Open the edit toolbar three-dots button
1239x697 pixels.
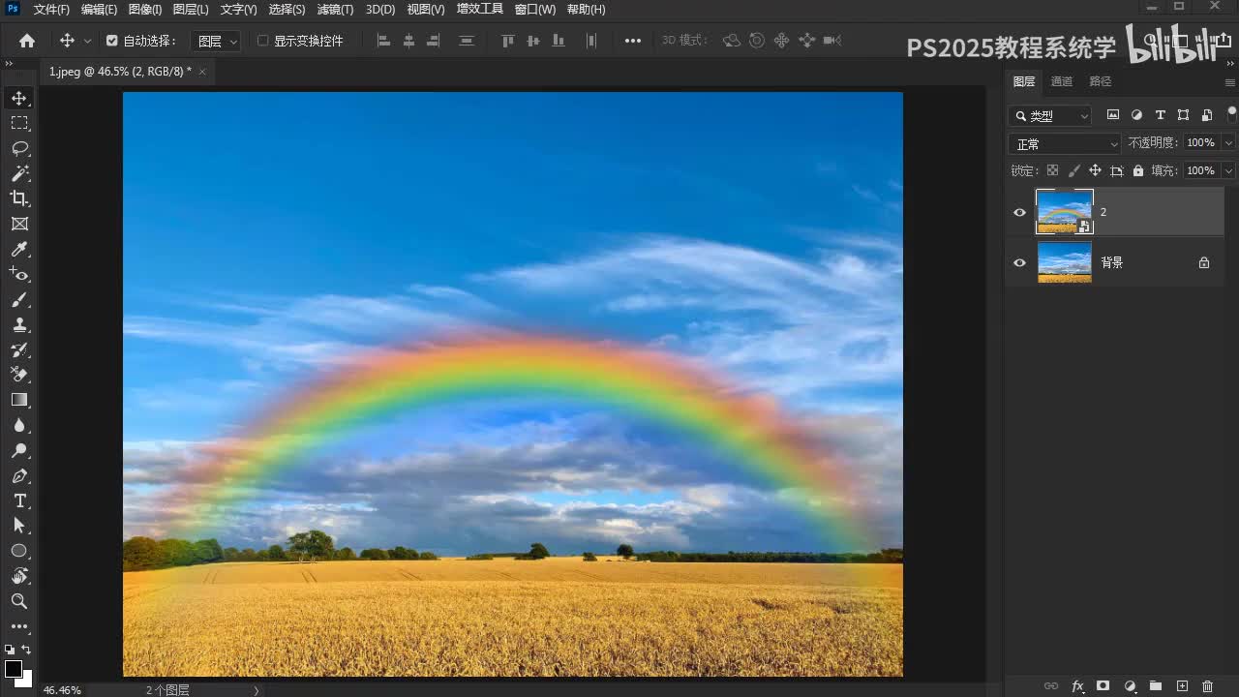pyautogui.click(x=19, y=627)
